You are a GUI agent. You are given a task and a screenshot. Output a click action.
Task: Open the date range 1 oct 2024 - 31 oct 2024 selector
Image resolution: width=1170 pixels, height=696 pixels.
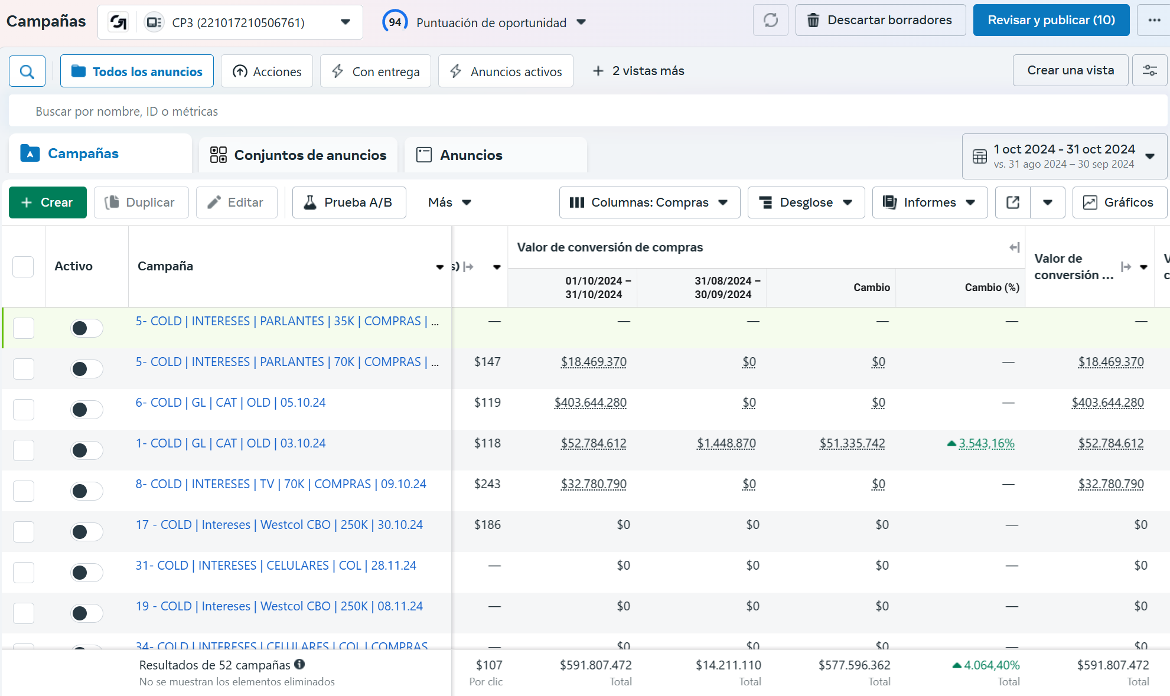(1064, 156)
